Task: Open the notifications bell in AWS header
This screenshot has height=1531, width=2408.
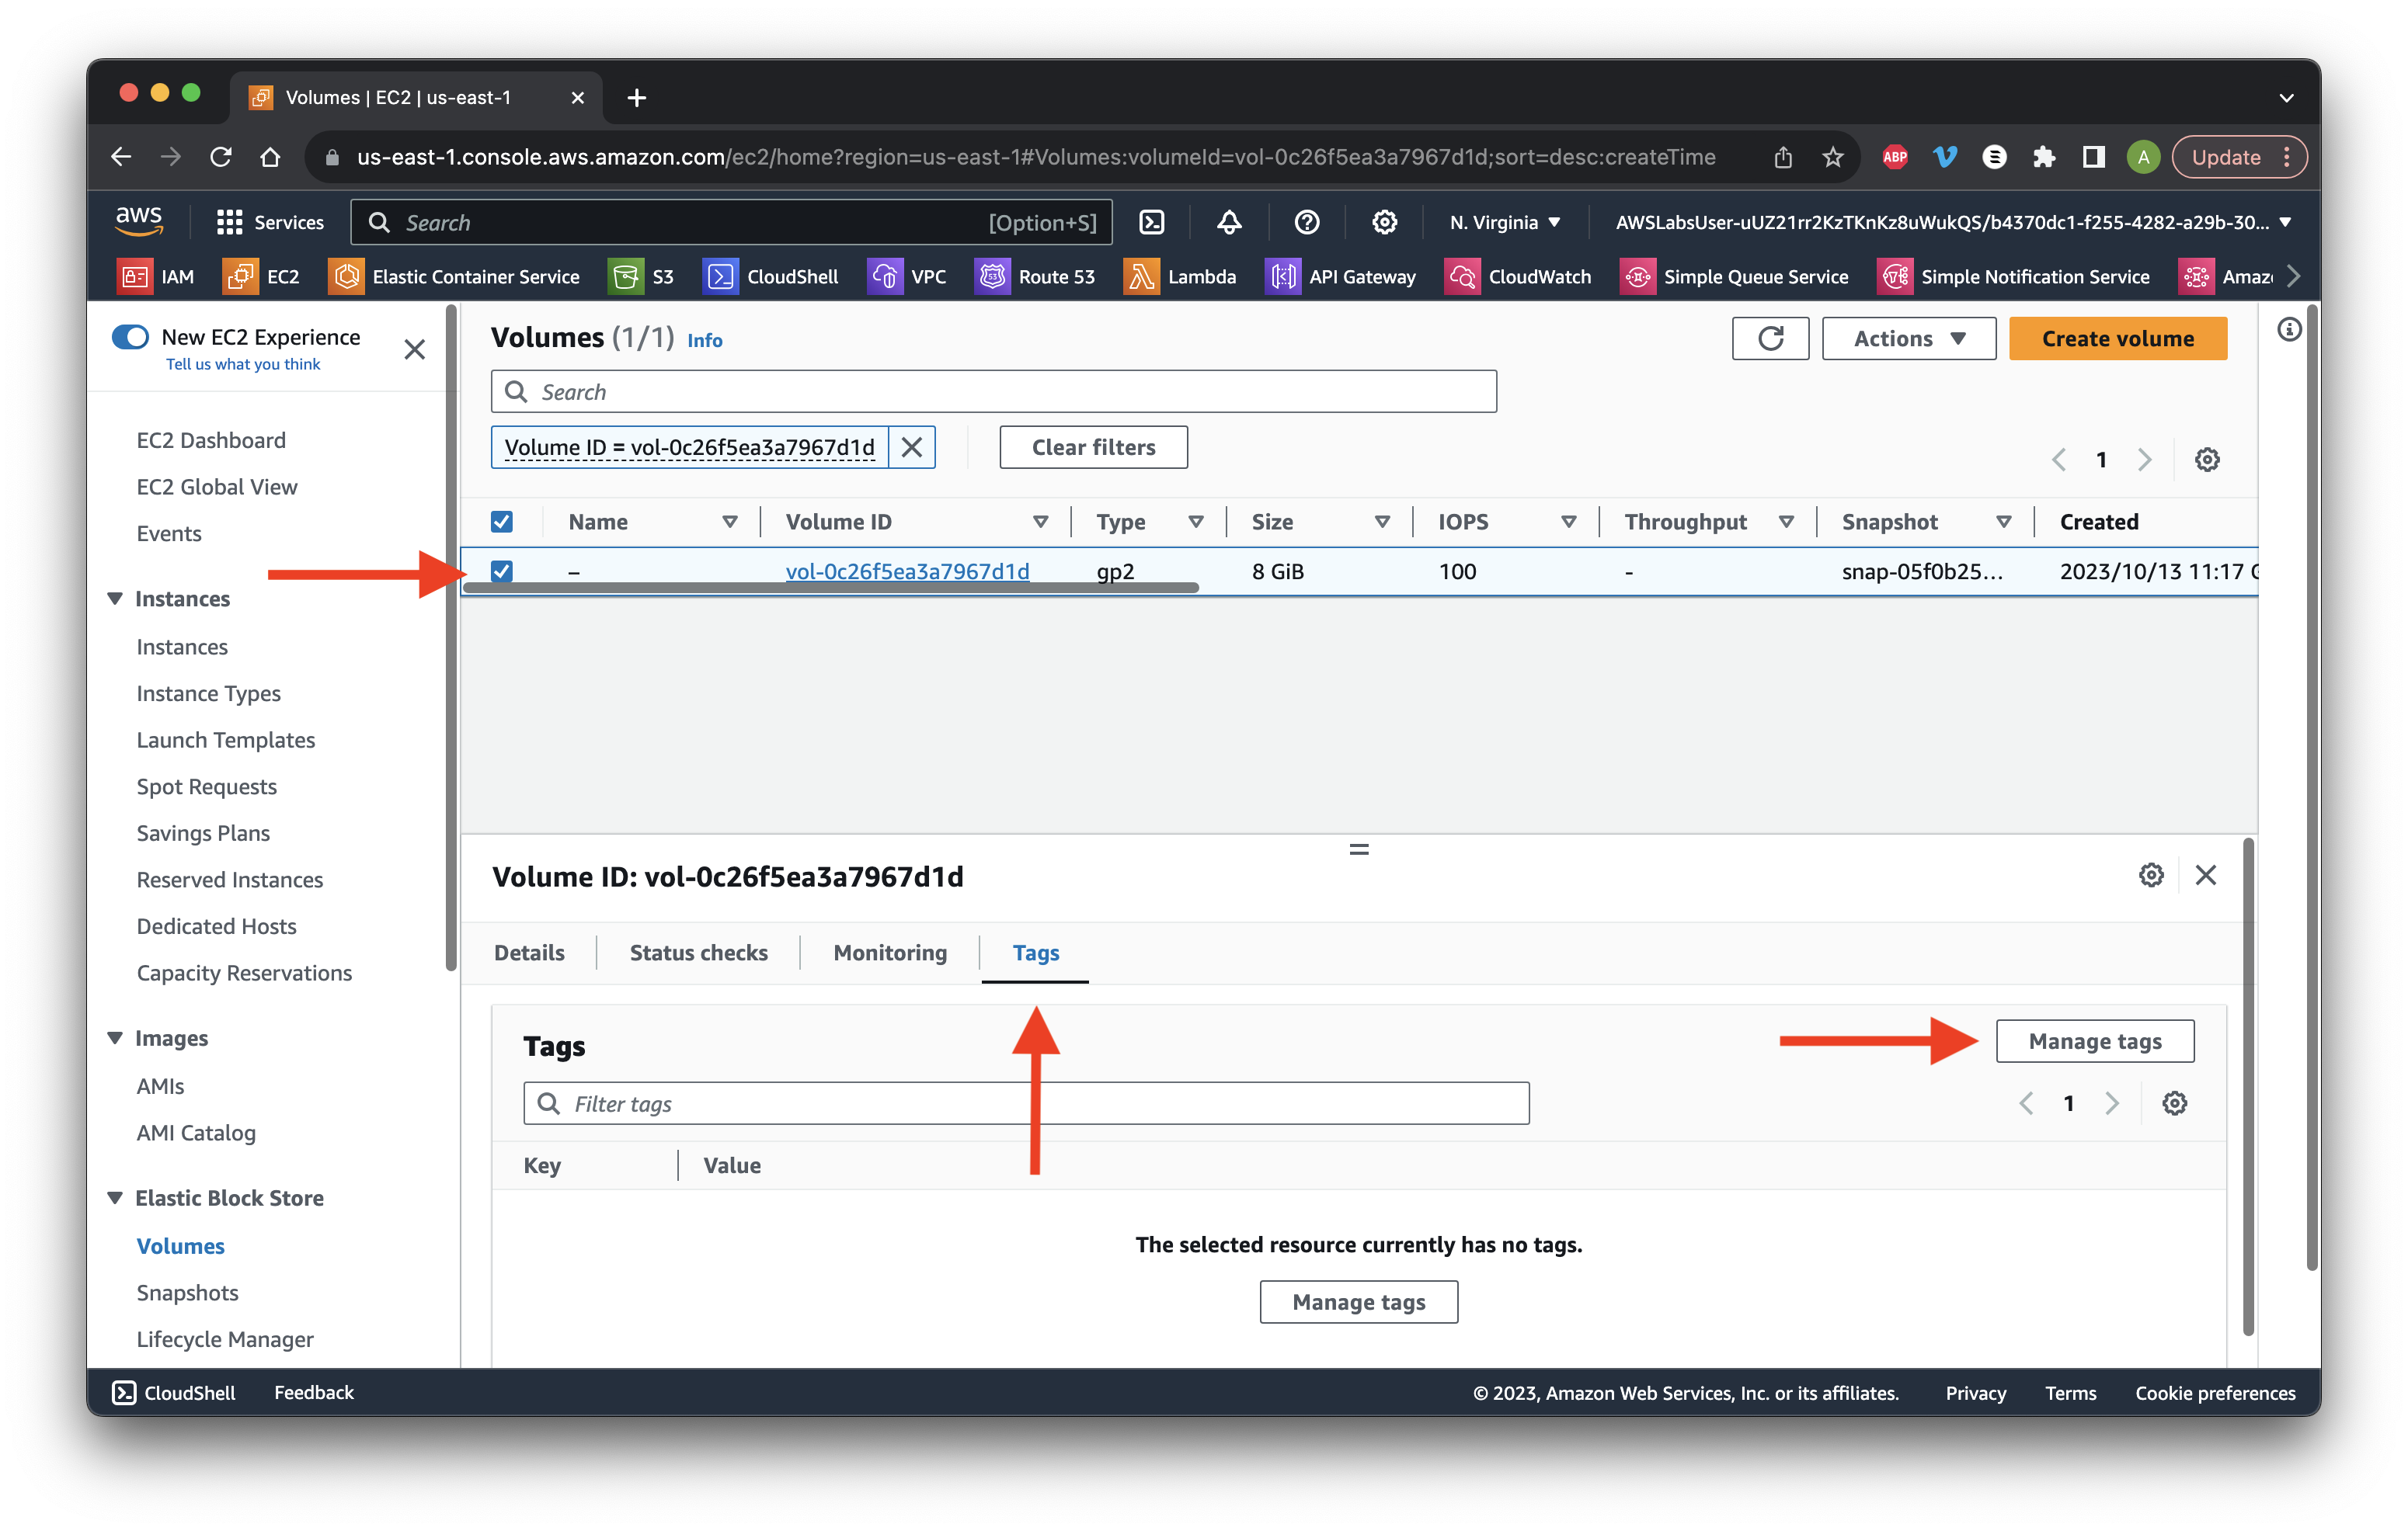Action: click(1229, 222)
